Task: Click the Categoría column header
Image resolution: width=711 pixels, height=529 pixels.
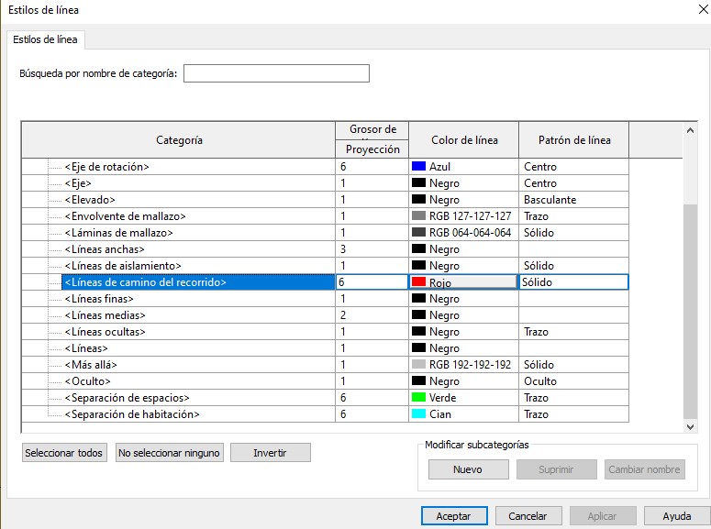Action: click(x=179, y=140)
